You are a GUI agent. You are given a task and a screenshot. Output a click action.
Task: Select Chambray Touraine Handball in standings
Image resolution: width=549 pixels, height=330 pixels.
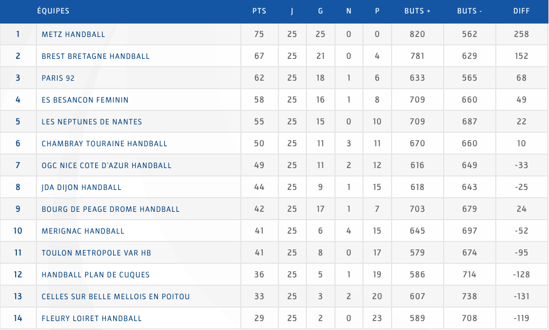pyautogui.click(x=104, y=143)
